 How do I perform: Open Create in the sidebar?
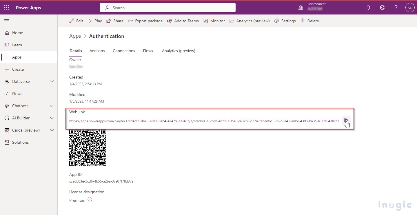coord(29,69)
